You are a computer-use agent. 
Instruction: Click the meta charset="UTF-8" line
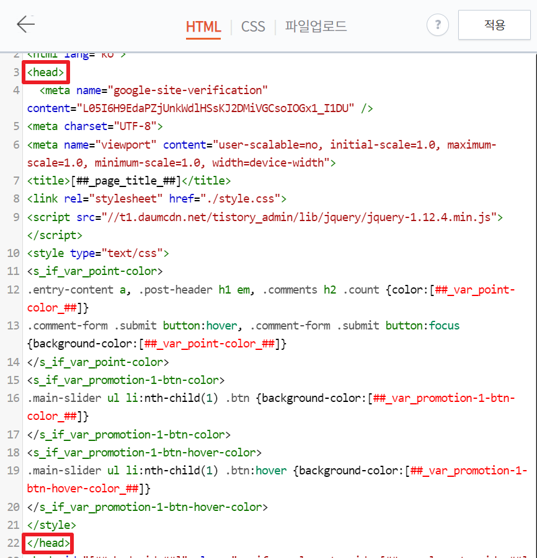coord(95,127)
